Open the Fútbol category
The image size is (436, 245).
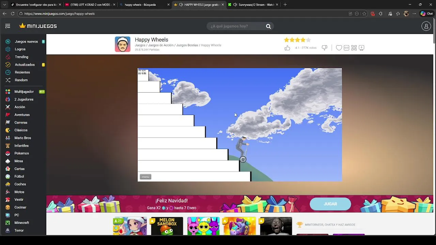[19, 177]
